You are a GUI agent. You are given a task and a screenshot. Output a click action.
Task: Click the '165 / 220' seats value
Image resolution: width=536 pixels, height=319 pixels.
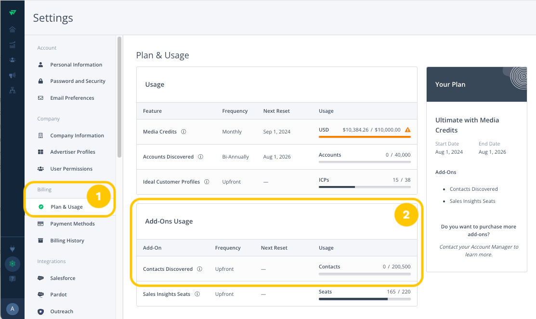tap(399, 292)
